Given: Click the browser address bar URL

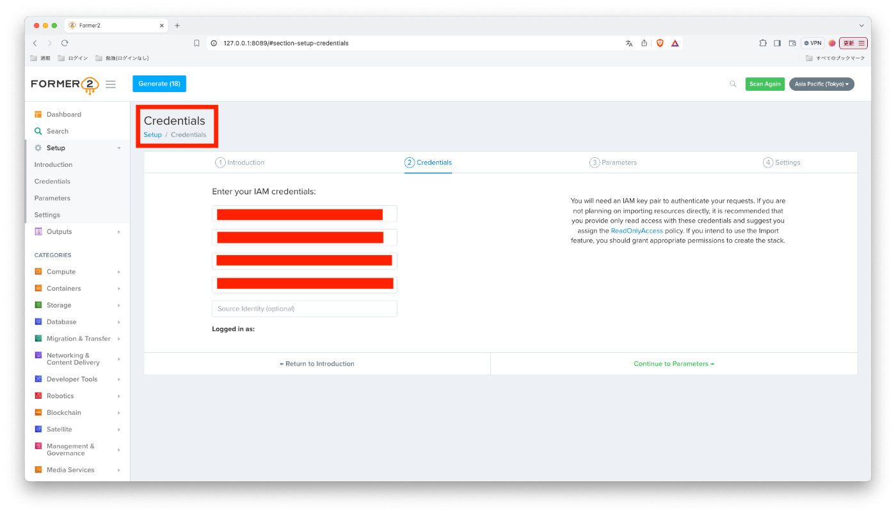Looking at the screenshot, I should point(286,43).
